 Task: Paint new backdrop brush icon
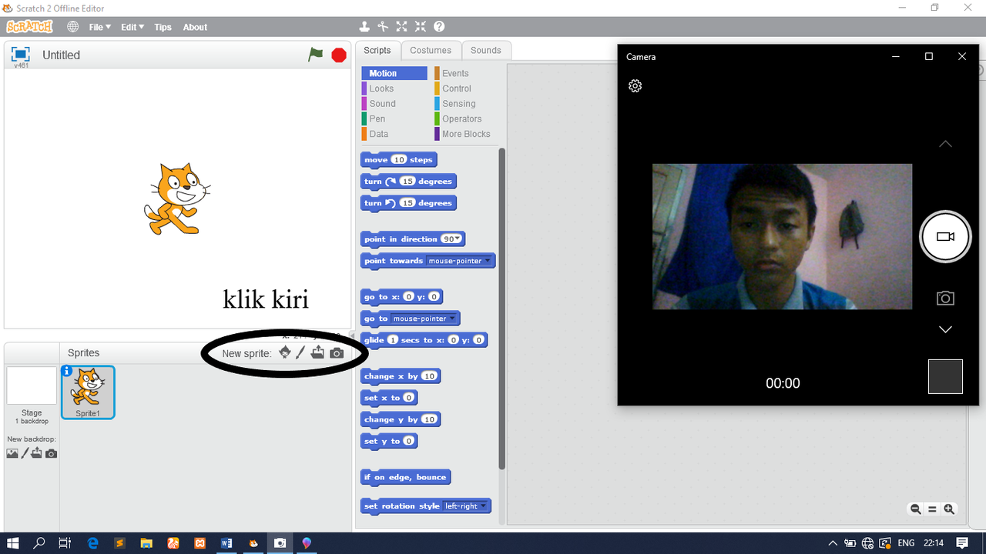coord(25,453)
